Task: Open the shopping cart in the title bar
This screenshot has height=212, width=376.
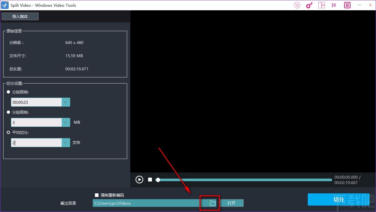Action: (297, 5)
